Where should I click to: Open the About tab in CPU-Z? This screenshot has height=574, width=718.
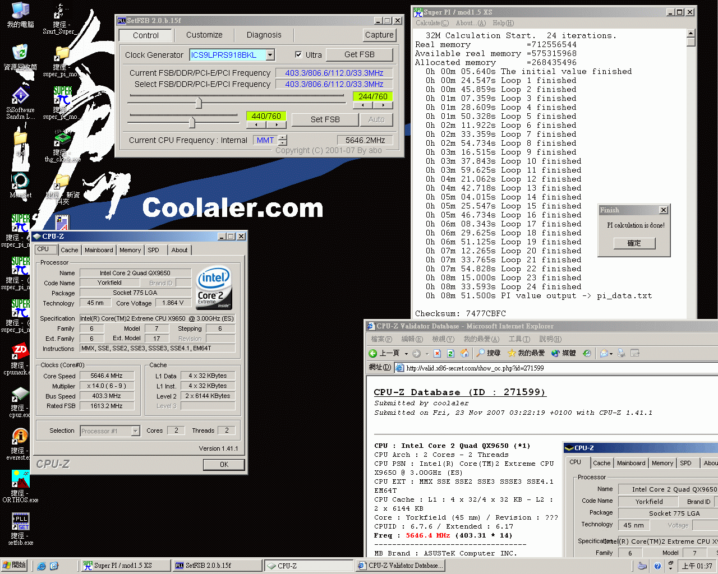(179, 250)
